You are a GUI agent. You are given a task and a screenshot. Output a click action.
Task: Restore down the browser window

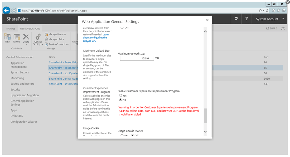pos(274,4)
